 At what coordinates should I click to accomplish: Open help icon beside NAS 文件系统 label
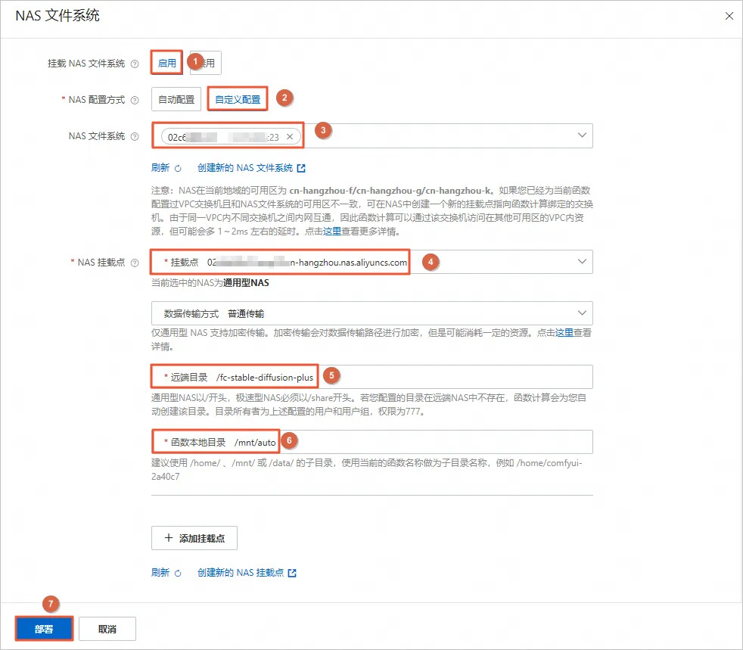click(x=135, y=136)
